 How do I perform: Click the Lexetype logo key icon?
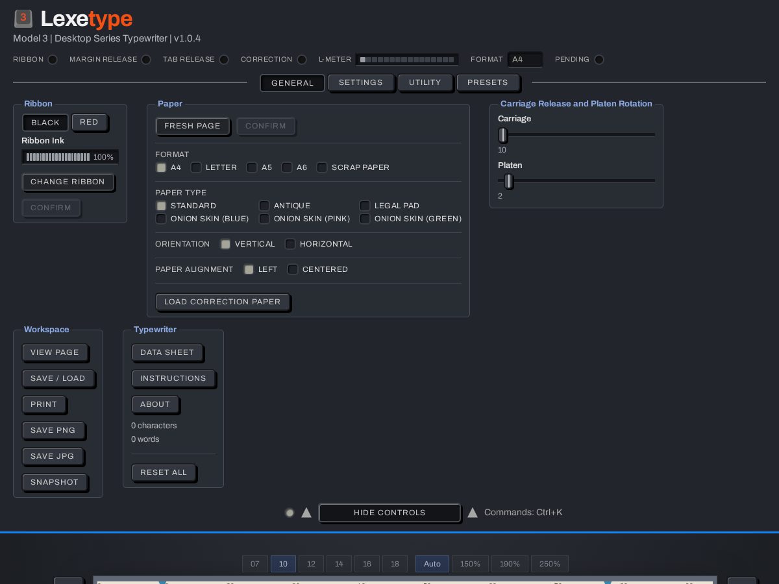point(23,19)
